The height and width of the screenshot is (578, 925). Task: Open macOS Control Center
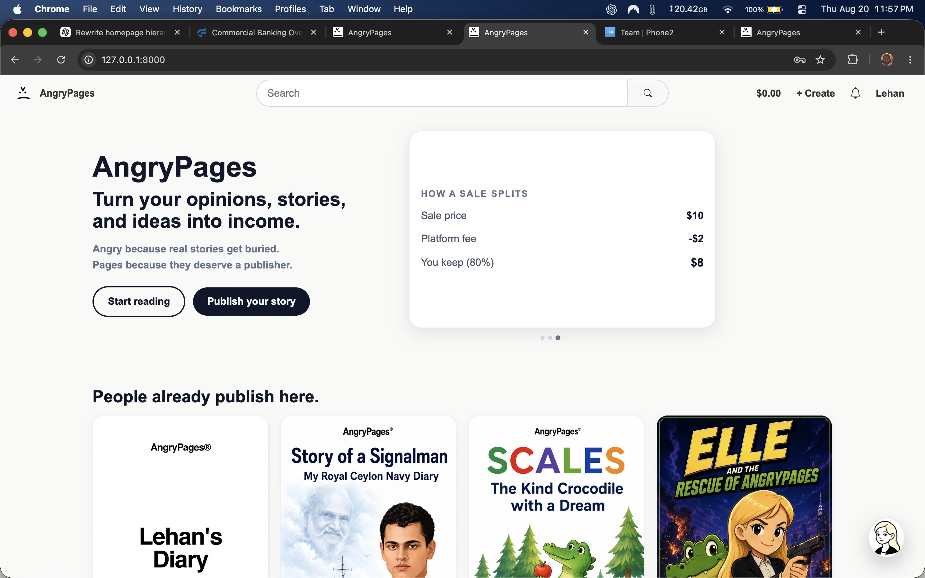pos(802,9)
